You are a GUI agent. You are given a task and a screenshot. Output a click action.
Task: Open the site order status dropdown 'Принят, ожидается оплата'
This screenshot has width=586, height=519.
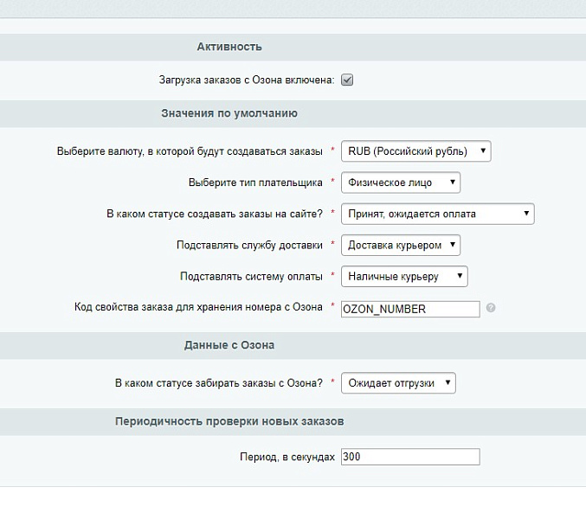click(x=438, y=214)
